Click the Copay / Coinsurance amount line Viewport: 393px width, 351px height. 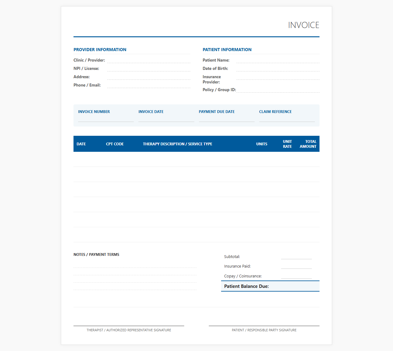296,276
